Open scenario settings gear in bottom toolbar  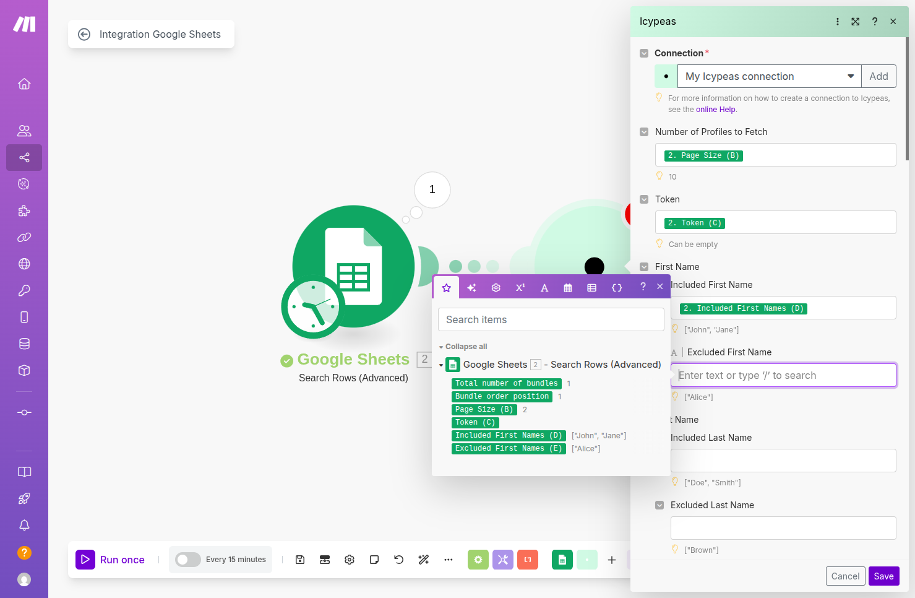(x=350, y=560)
